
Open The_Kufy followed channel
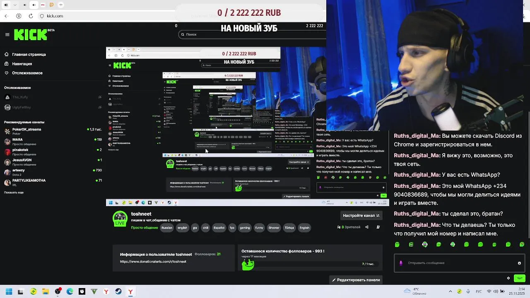tap(53, 97)
